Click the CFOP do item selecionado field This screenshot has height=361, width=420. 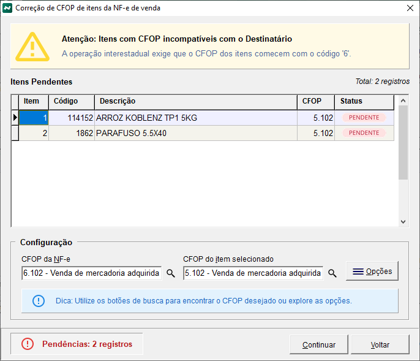tap(253, 273)
